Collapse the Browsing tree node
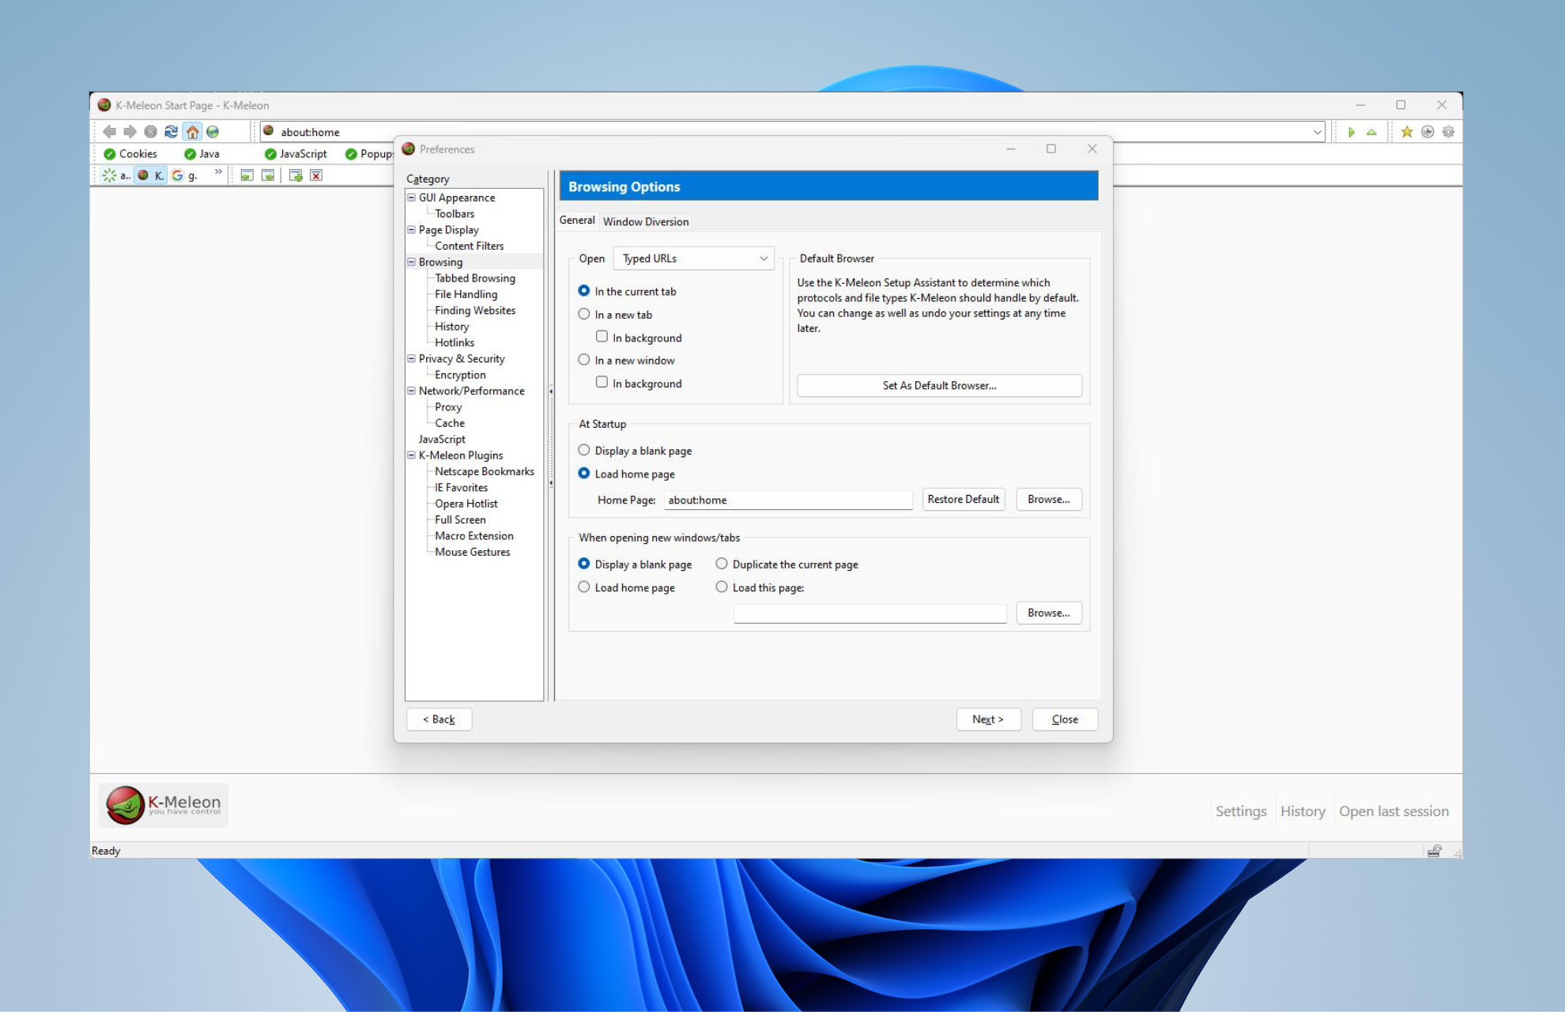This screenshot has height=1012, width=1565. click(411, 262)
